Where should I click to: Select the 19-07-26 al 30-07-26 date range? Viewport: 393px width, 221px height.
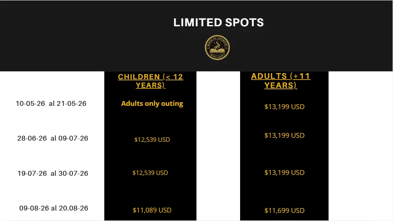[x=53, y=173]
